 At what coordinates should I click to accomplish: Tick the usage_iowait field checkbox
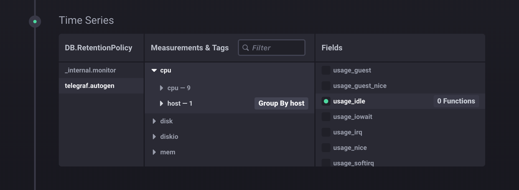click(326, 117)
